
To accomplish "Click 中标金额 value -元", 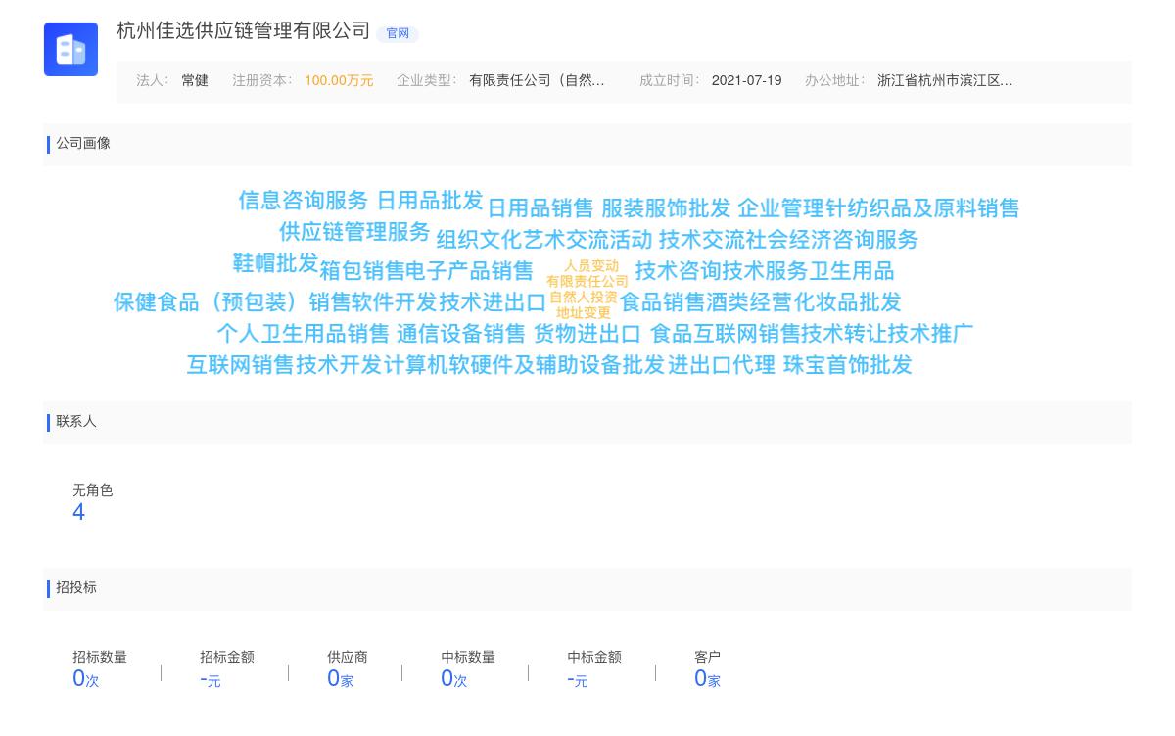I will [x=577, y=679].
